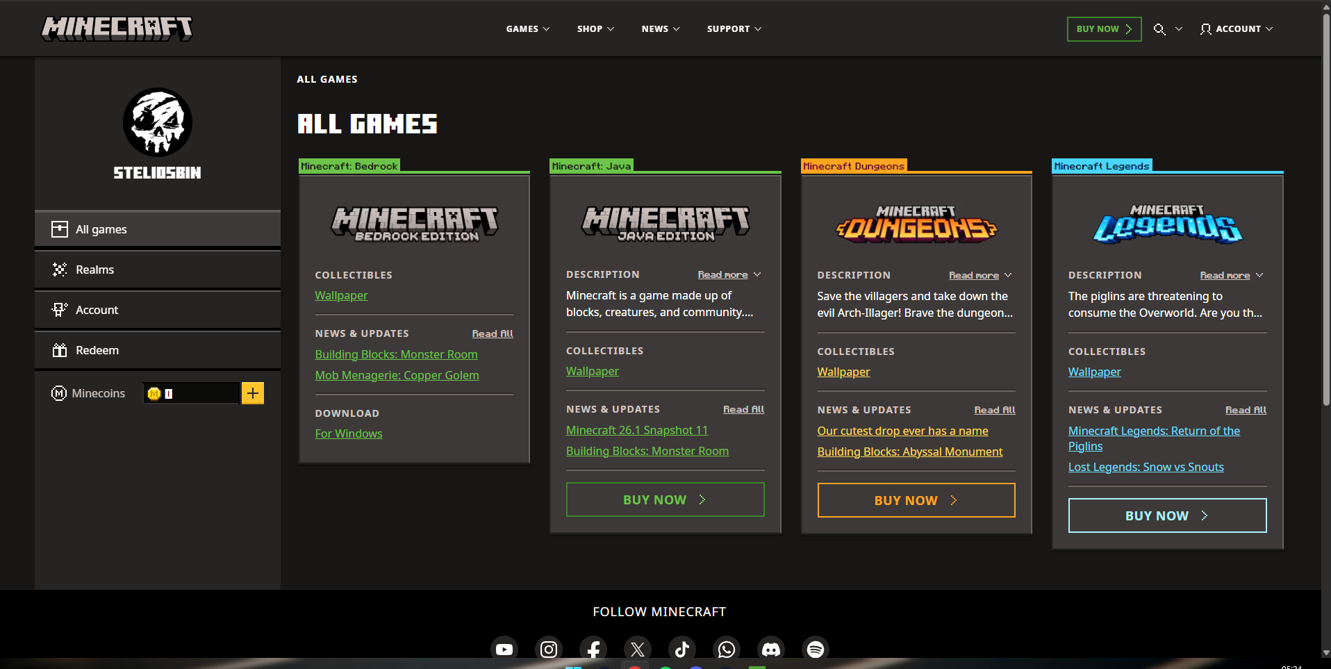Open the Minecraft Instagram icon

tap(549, 649)
